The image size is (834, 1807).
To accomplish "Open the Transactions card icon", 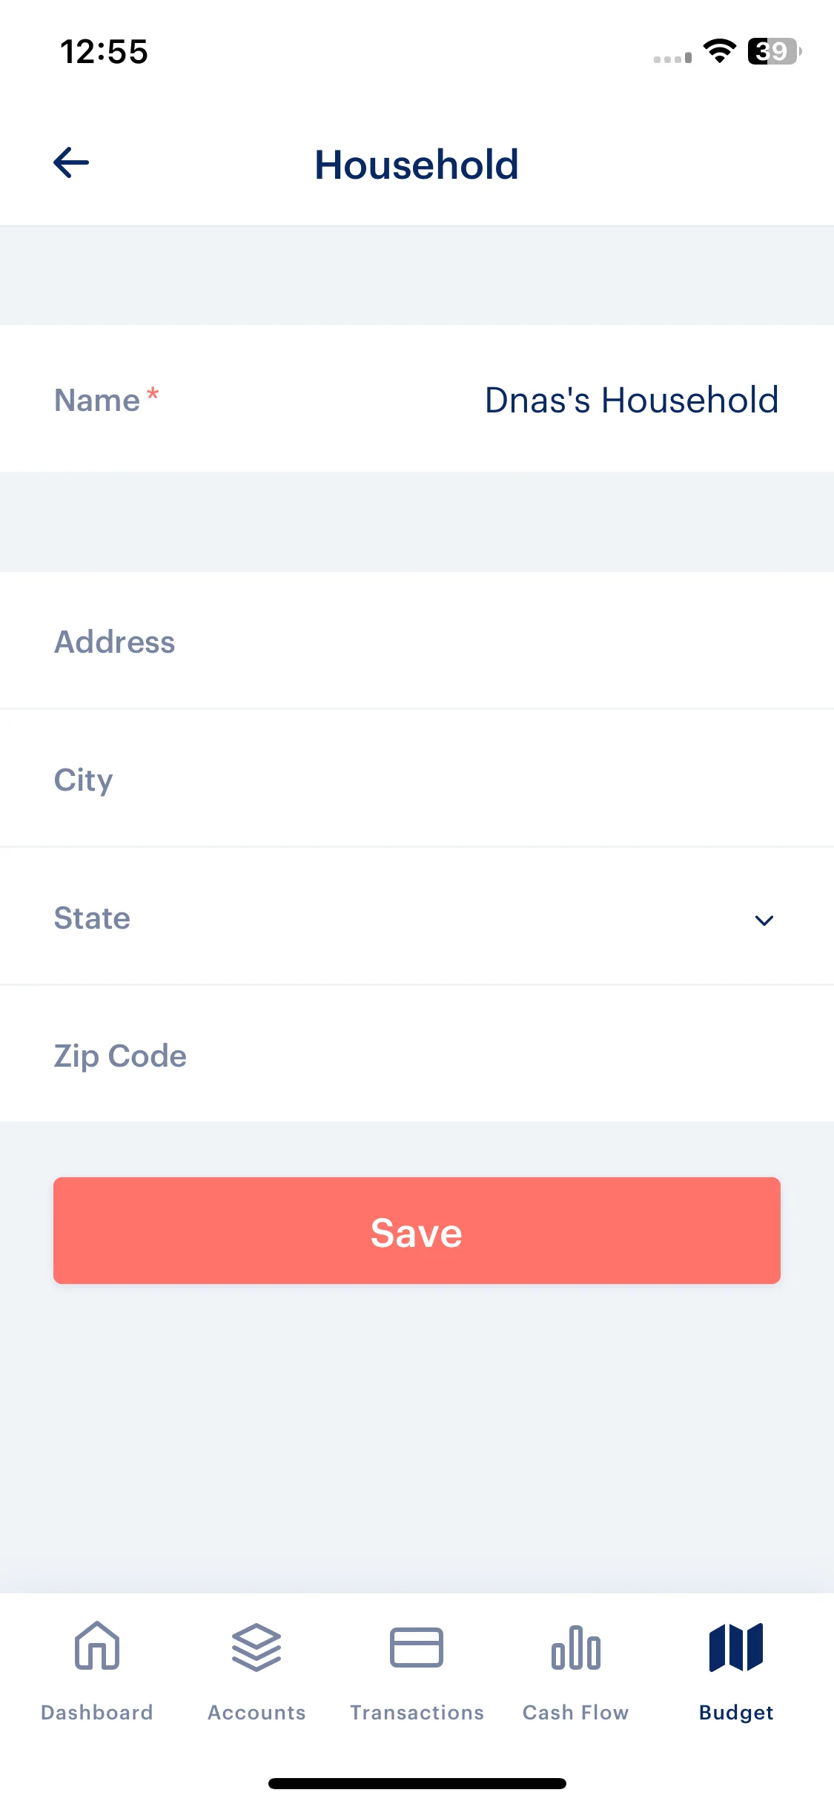I will (417, 1647).
